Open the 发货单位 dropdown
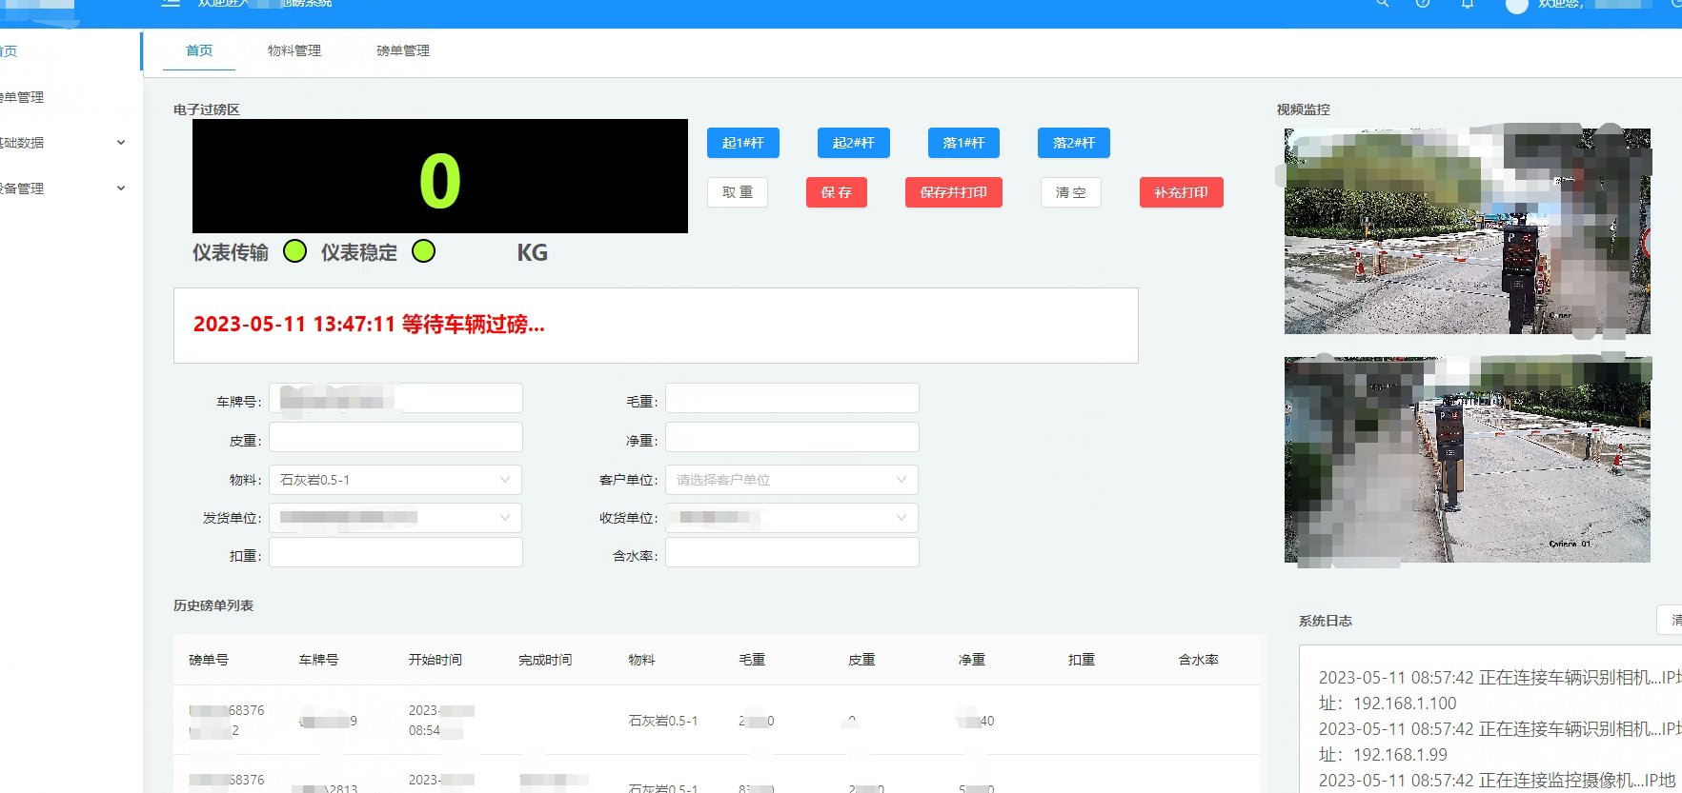1682x793 pixels. click(395, 518)
